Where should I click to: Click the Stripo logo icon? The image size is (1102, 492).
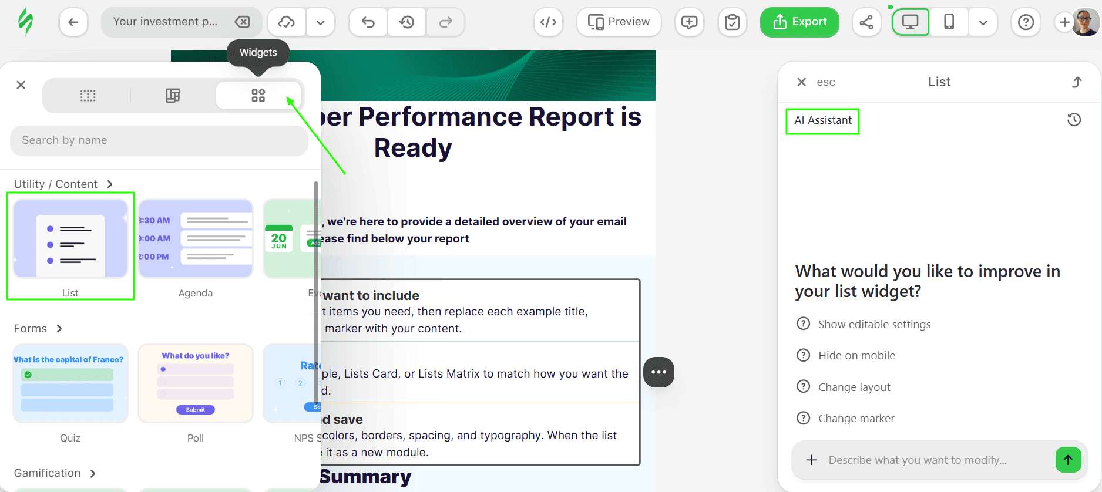coord(25,22)
